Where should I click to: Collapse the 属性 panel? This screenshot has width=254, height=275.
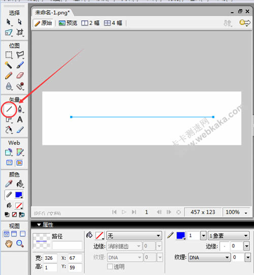39,225
